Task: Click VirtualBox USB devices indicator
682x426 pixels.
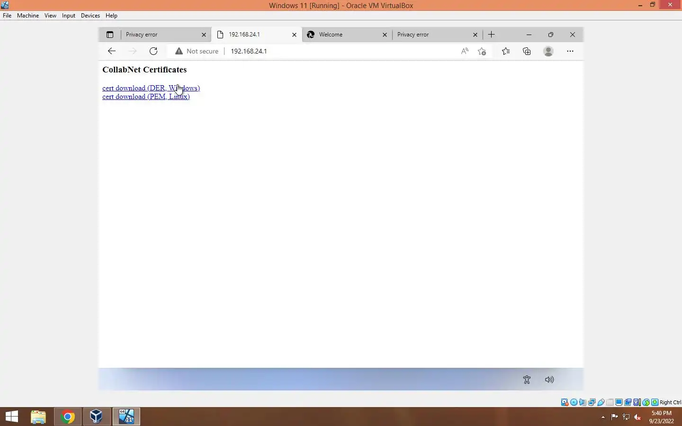Action: point(601,402)
